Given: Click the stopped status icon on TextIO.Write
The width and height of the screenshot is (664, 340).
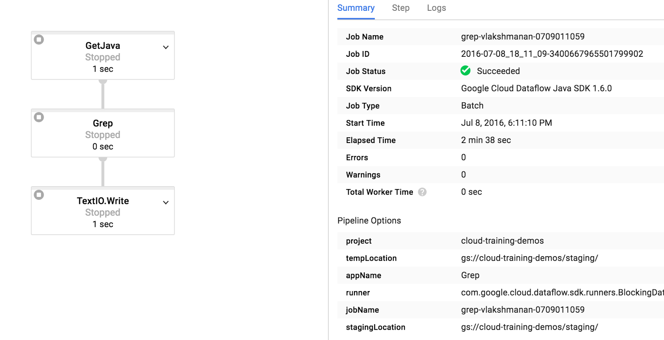Looking at the screenshot, I should coord(39,195).
